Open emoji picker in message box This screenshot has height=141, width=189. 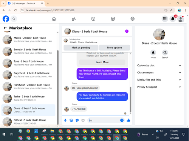pos(122,120)
